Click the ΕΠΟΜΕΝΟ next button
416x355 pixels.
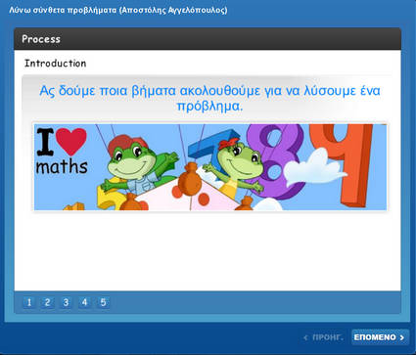click(x=380, y=337)
